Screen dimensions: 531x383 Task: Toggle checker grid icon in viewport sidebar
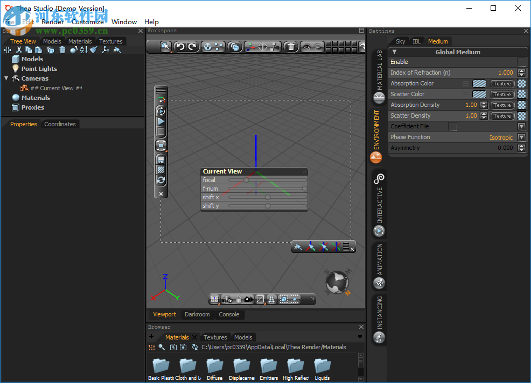161,170
